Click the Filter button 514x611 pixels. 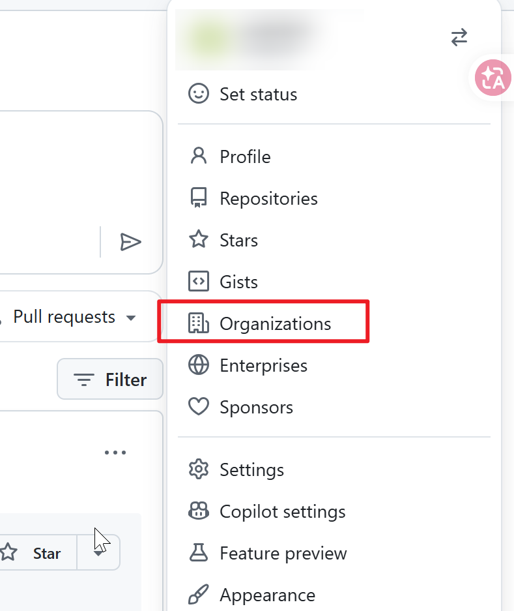(109, 379)
